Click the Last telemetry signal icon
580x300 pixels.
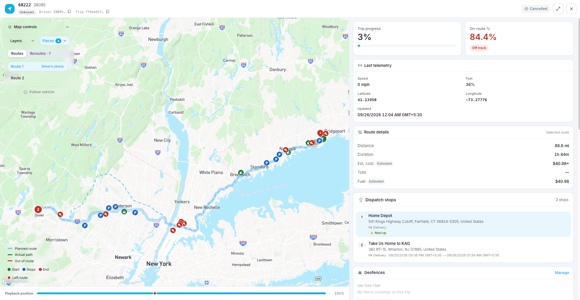point(360,65)
